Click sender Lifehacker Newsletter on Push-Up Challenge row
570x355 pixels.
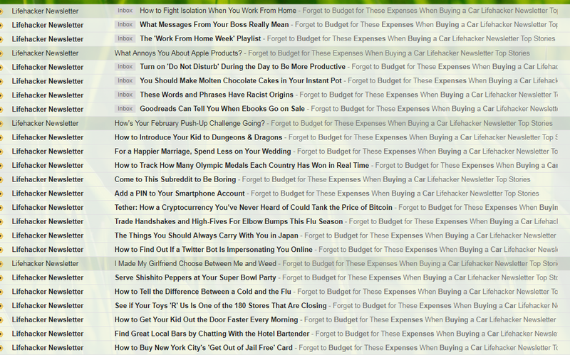click(x=45, y=123)
